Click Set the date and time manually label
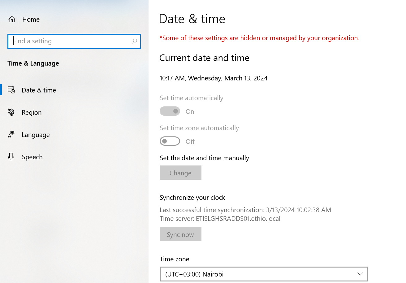406x283 pixels. point(204,158)
